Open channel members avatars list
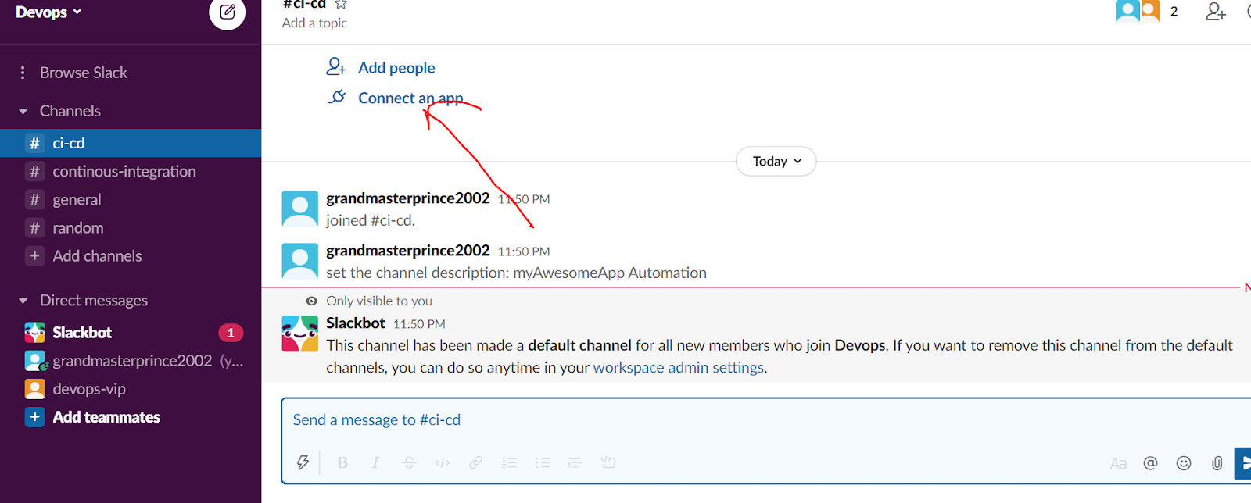 click(x=1138, y=11)
